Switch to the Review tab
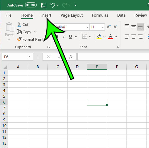The width and height of the screenshot is (149, 148). 141,15
